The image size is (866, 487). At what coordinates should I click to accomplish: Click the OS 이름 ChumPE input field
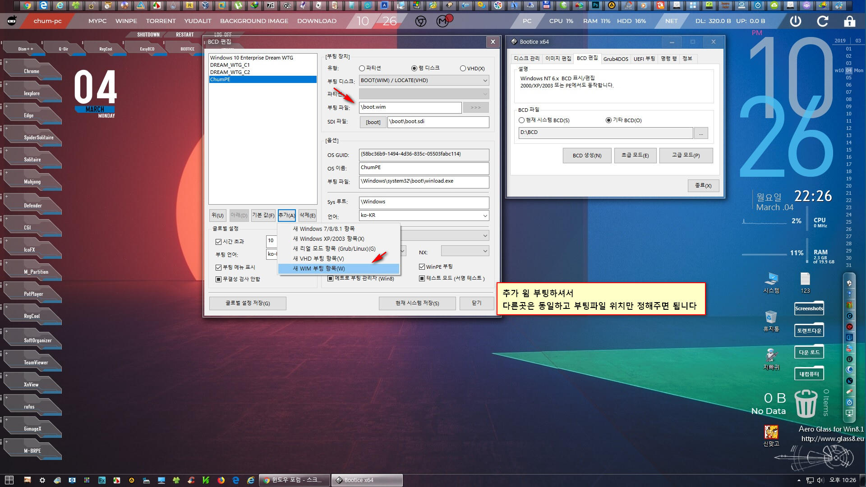424,168
